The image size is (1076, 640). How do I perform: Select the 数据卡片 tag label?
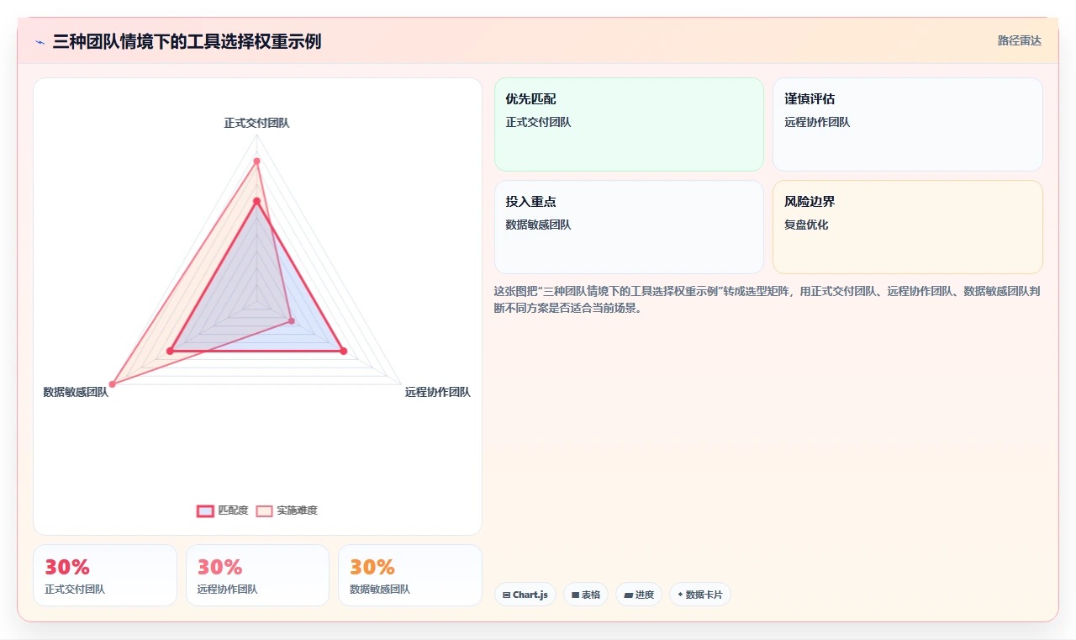coord(704,595)
